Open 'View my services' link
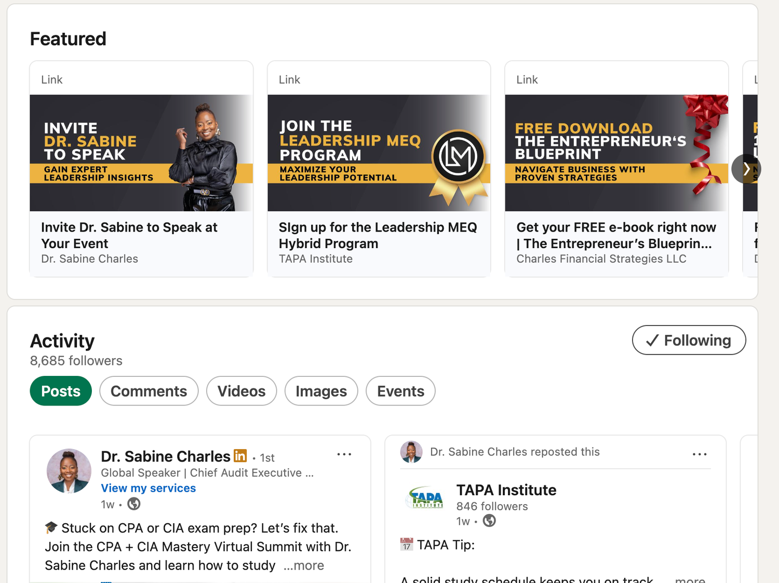 click(x=149, y=488)
